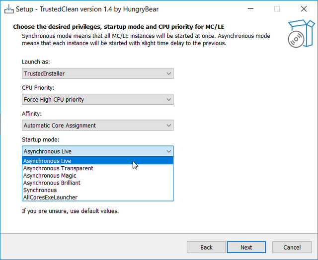
Task: Select Asynchronous Live option
Action: tap(47, 161)
